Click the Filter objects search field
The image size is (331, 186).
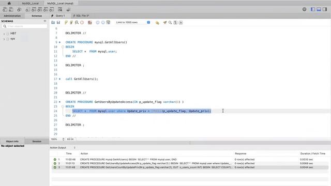click(25, 26)
